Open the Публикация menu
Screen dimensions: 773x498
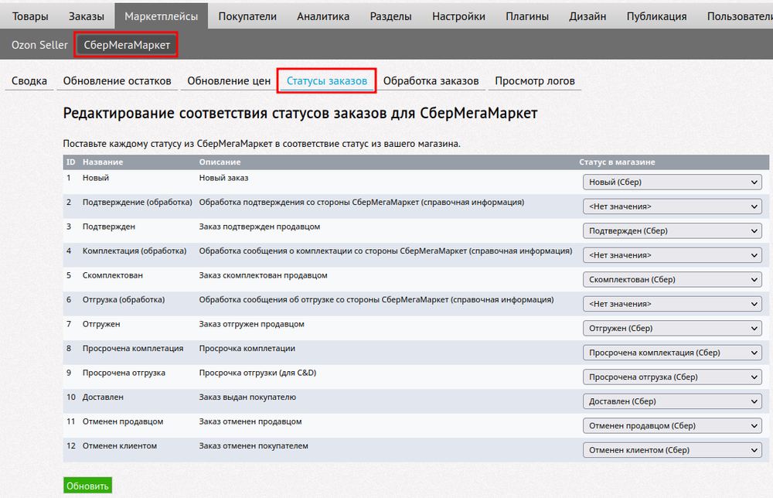click(x=656, y=16)
